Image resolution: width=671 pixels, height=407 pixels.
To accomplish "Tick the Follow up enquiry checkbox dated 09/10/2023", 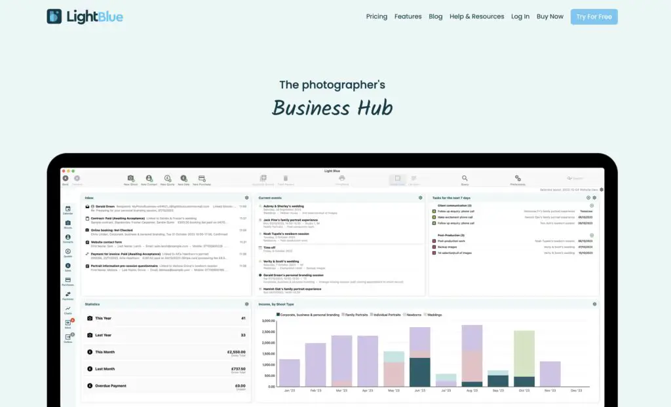I will [x=434, y=223].
